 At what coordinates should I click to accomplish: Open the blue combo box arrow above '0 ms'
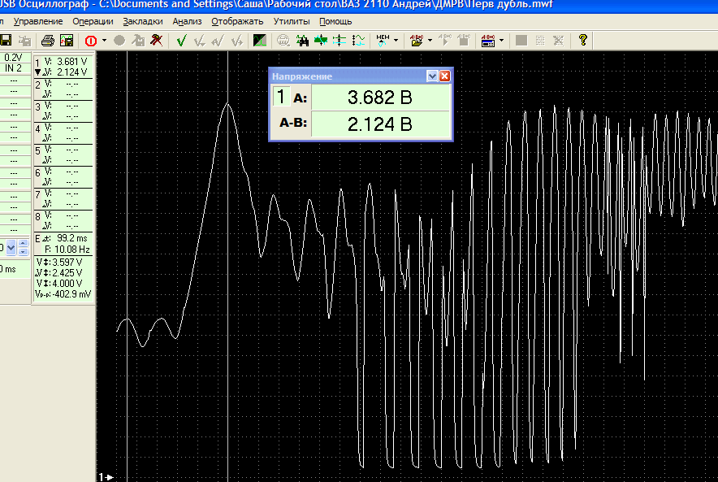tap(11, 248)
